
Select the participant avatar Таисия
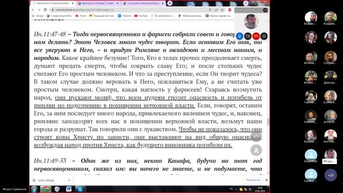pos(311,96)
